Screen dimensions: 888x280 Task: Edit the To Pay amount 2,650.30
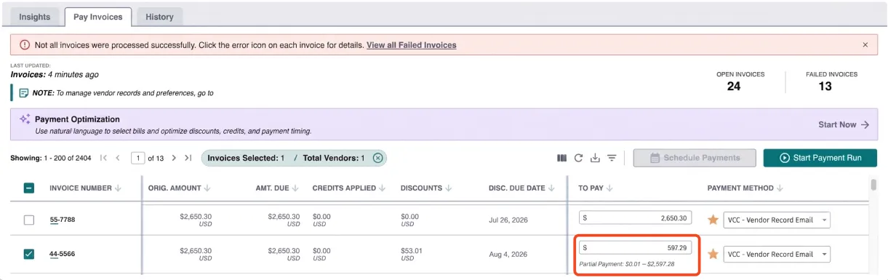(635, 217)
